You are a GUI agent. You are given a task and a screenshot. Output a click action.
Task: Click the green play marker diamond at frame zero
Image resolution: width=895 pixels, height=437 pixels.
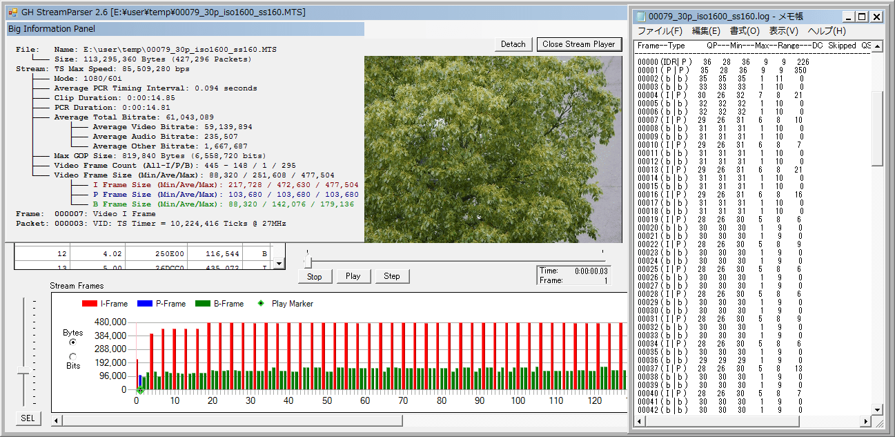140,391
